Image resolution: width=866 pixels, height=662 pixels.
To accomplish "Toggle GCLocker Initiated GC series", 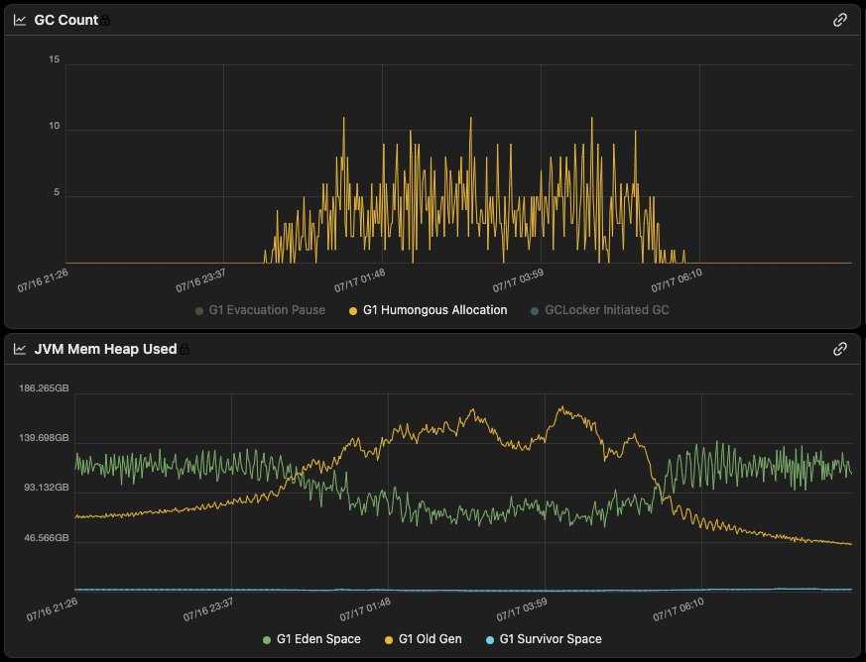I will coord(600,310).
